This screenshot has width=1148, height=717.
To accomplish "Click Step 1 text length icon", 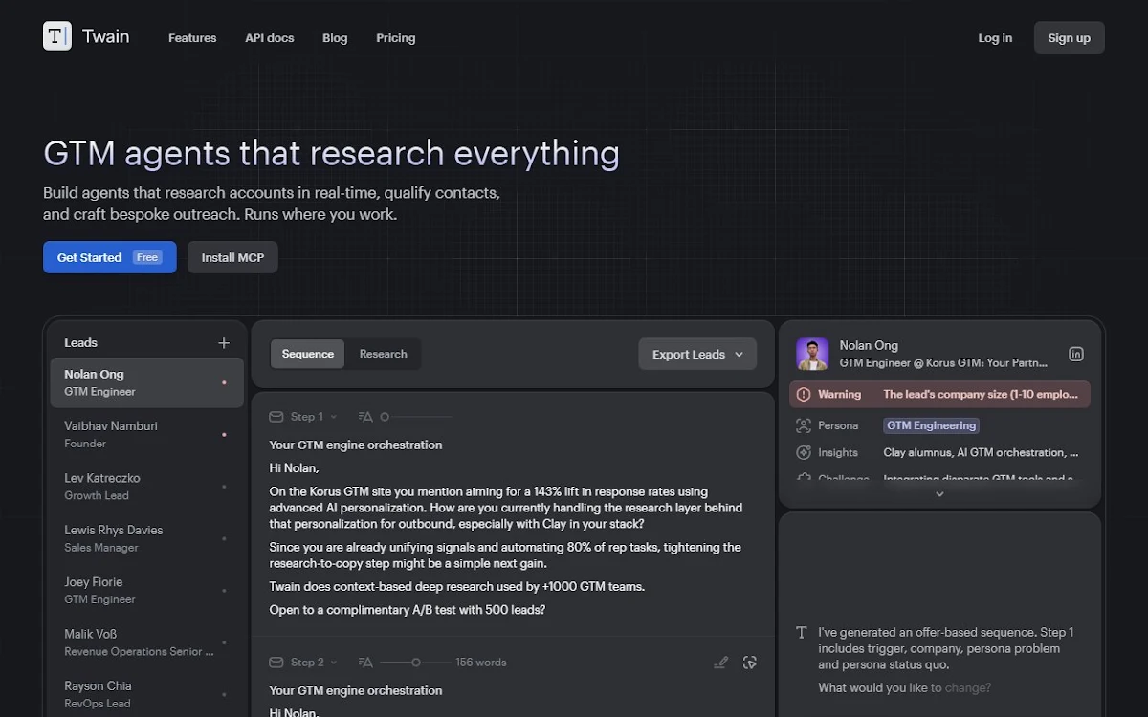I will tap(364, 417).
